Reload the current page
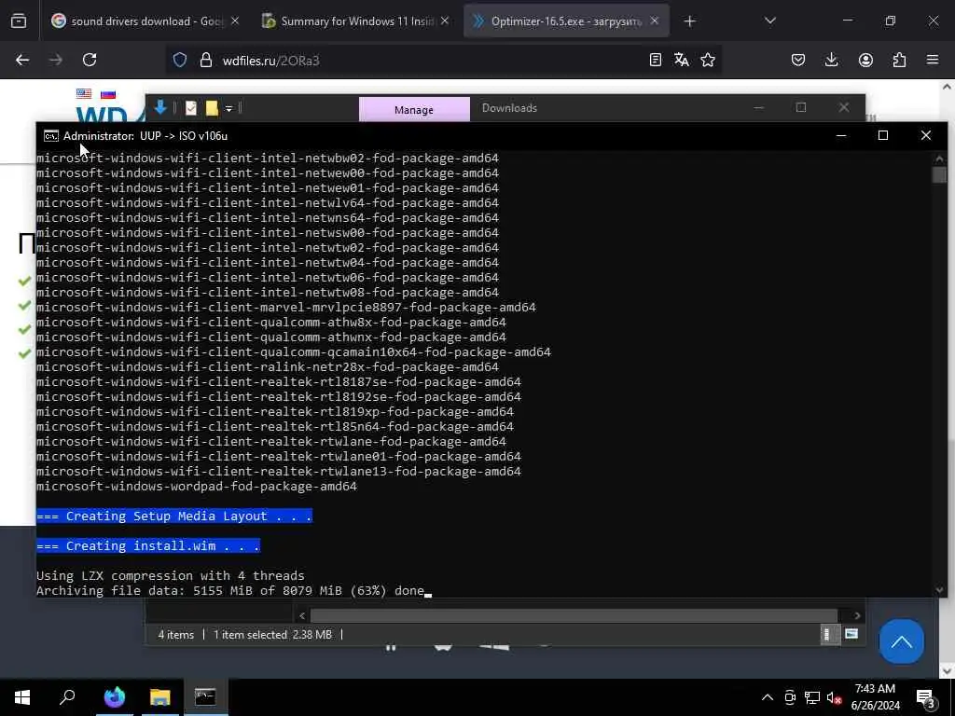This screenshot has height=716, width=955. [90, 60]
